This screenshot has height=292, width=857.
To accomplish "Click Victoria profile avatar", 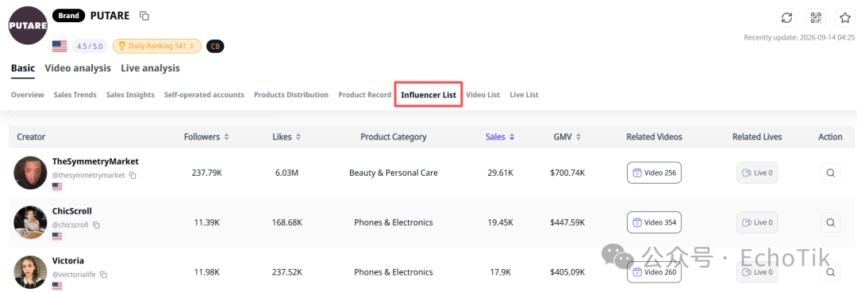I will click(x=30, y=272).
